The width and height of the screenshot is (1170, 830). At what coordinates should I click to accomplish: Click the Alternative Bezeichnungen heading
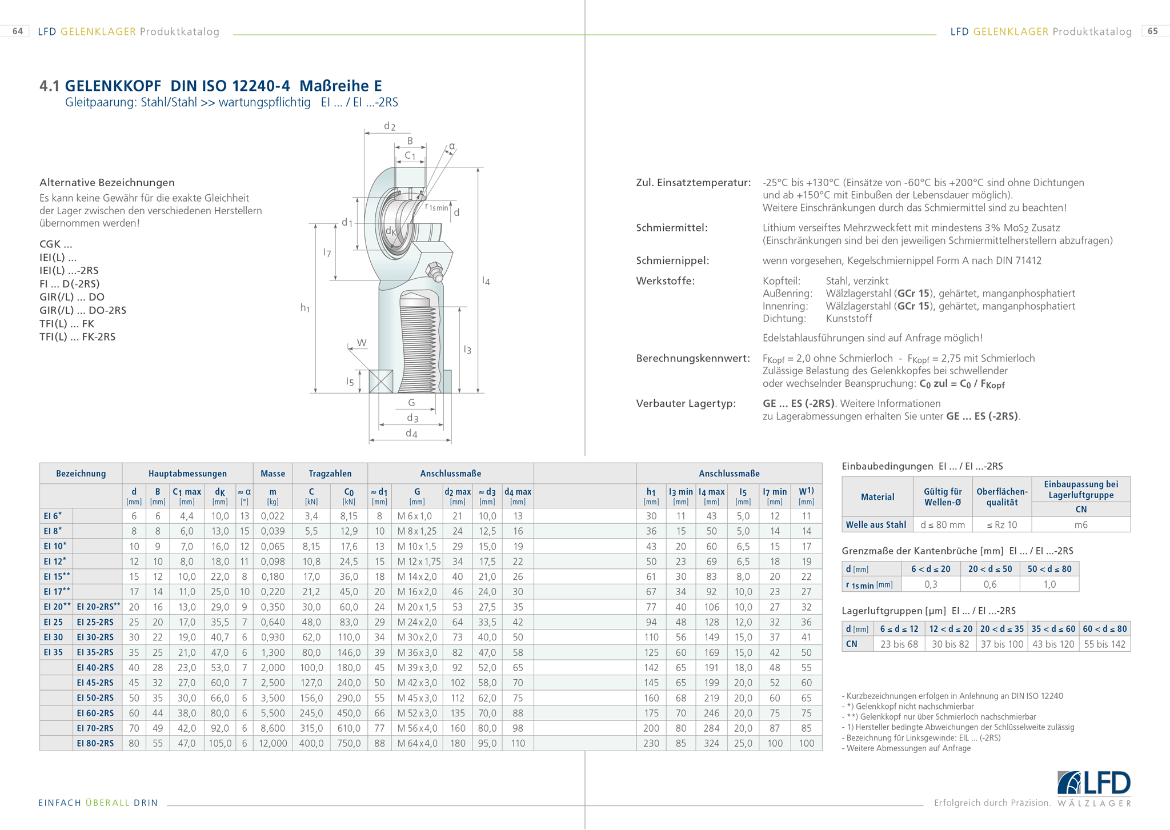(107, 183)
